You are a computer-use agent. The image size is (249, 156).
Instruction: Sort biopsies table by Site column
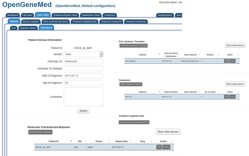click(85, 141)
